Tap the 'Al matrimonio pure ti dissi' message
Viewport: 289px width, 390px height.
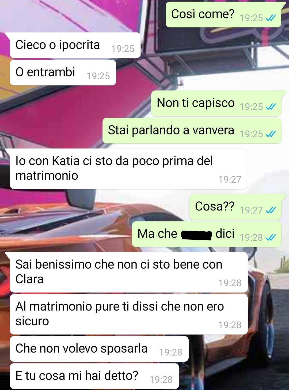pos(129,314)
